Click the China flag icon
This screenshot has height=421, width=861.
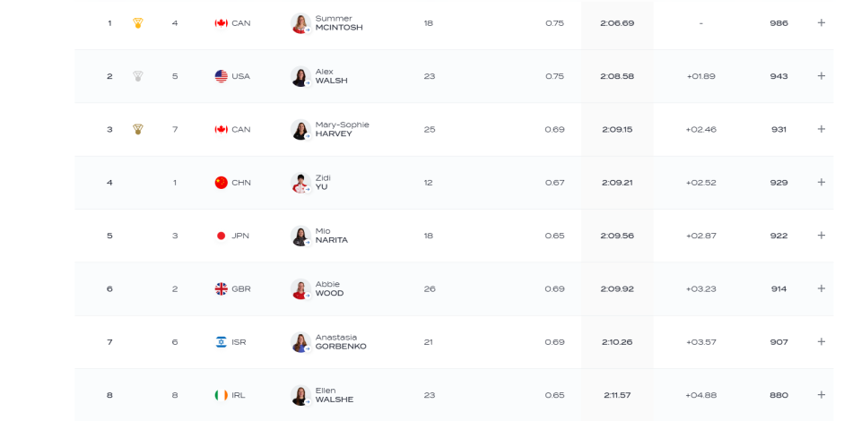(x=222, y=183)
